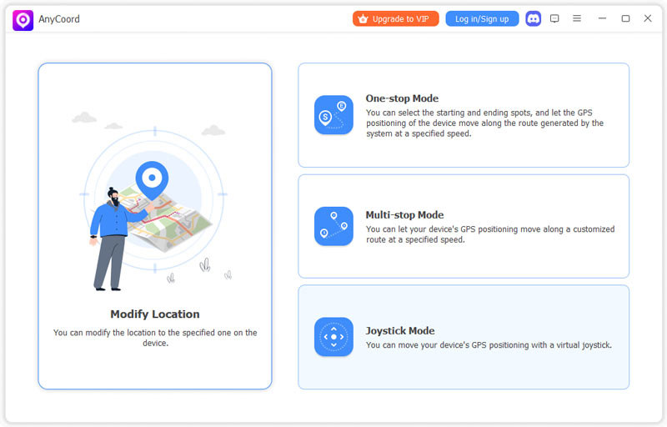Select the Modify Location card

pyautogui.click(x=155, y=226)
